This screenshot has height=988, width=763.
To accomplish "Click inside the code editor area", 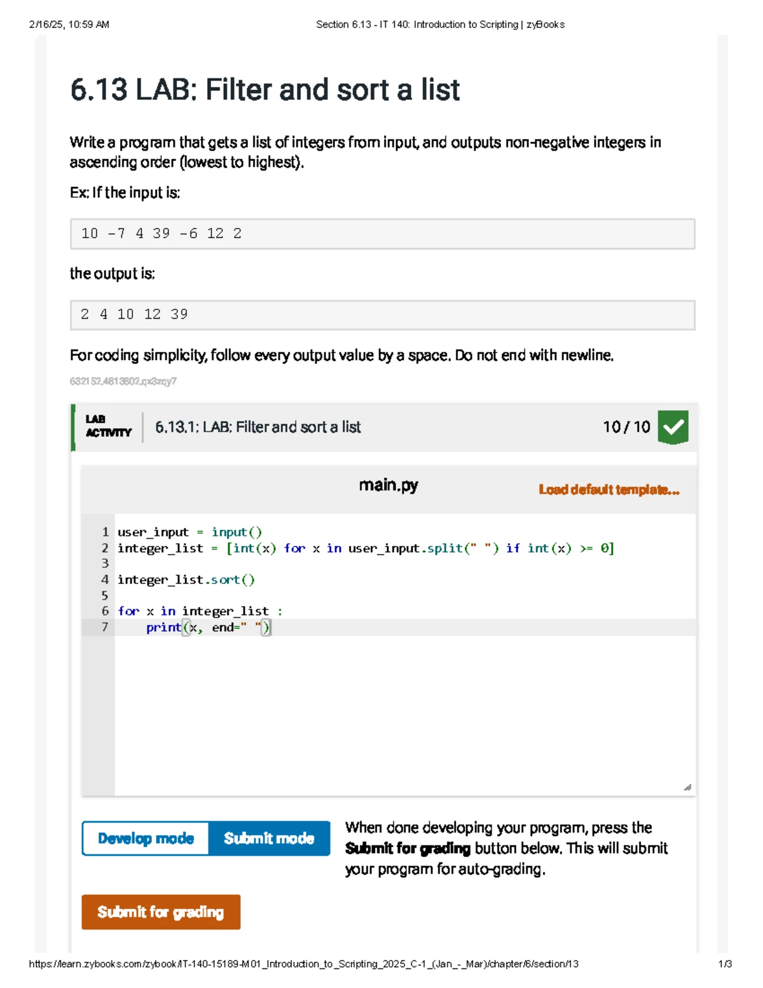I will point(381,700).
